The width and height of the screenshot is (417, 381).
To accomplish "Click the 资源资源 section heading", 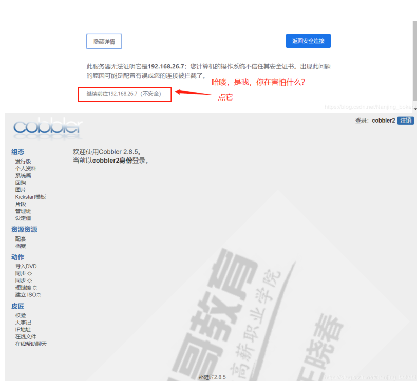I will click(24, 229).
